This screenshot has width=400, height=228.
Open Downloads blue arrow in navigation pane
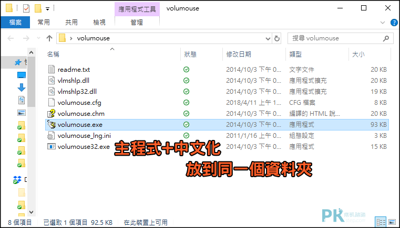pyautogui.click(x=22, y=88)
